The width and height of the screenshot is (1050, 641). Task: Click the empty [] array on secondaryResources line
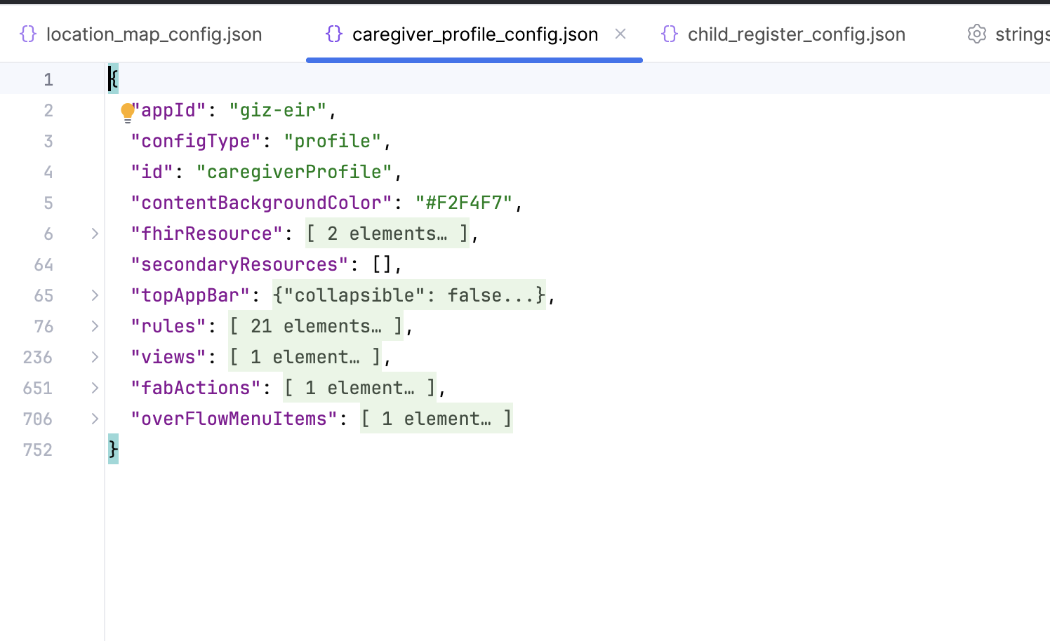coord(382,264)
